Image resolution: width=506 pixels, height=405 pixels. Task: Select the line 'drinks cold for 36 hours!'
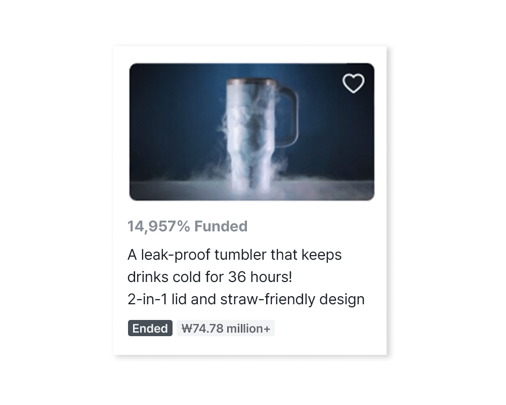[210, 277]
